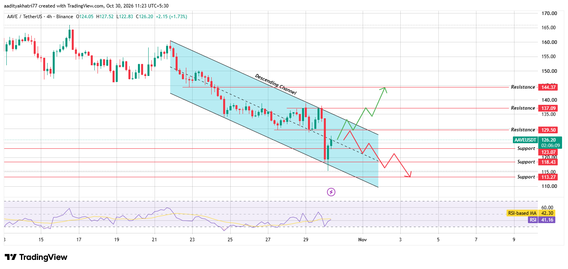This screenshot has height=269, width=568.
Task: Click the 155.00 price axis label
Action: (x=548, y=57)
